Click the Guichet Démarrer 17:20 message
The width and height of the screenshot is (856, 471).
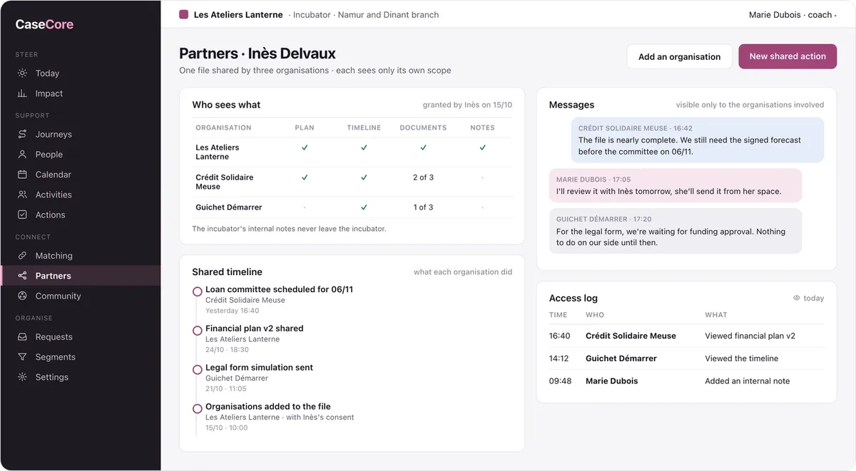[x=676, y=231]
